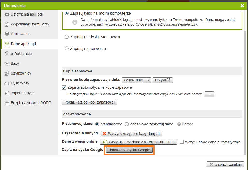Click the e-Deklaracje sidebar icon
The height and width of the screenshot is (170, 248).
(7, 54)
